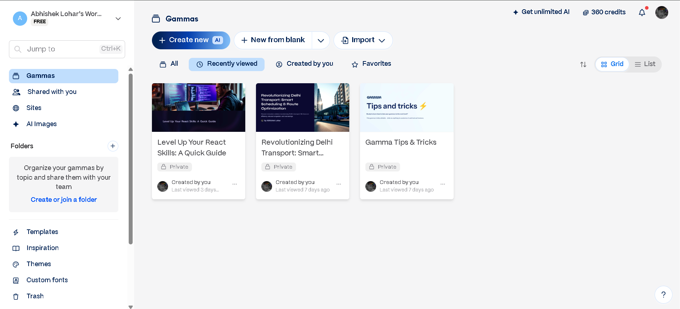The height and width of the screenshot is (309, 680).
Task: Click the Trash bin icon
Action: [x=16, y=296]
